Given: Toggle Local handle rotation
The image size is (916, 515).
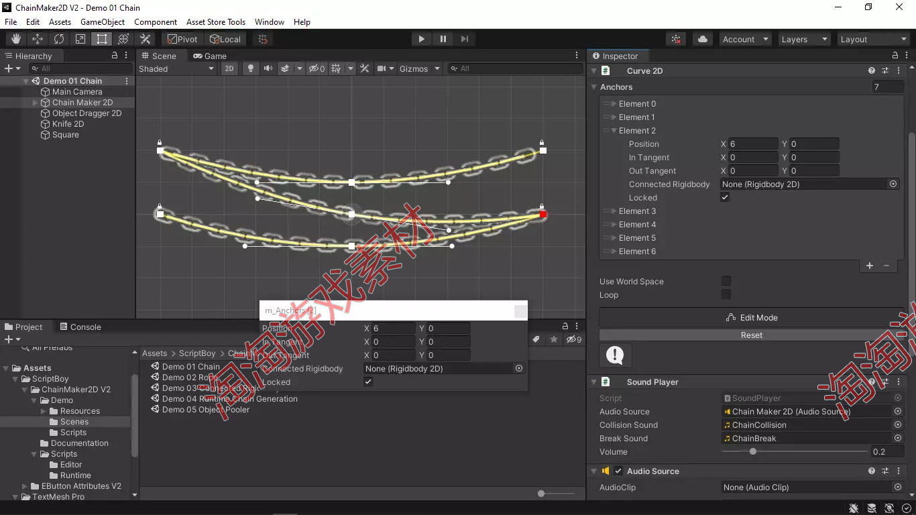Looking at the screenshot, I should [x=225, y=39].
